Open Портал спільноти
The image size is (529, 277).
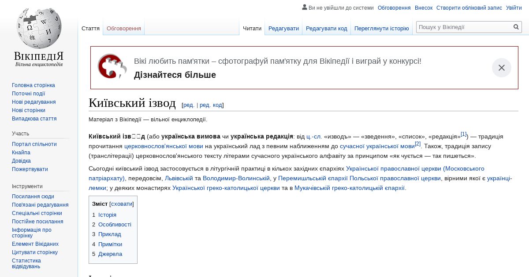click(34, 144)
